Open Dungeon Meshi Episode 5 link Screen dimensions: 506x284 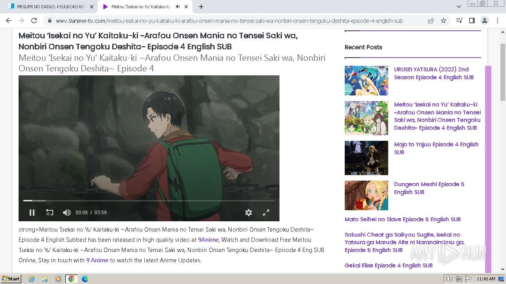(x=429, y=188)
